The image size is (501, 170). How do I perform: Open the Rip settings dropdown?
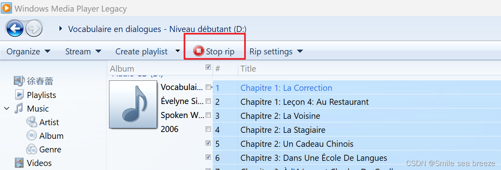[276, 52]
